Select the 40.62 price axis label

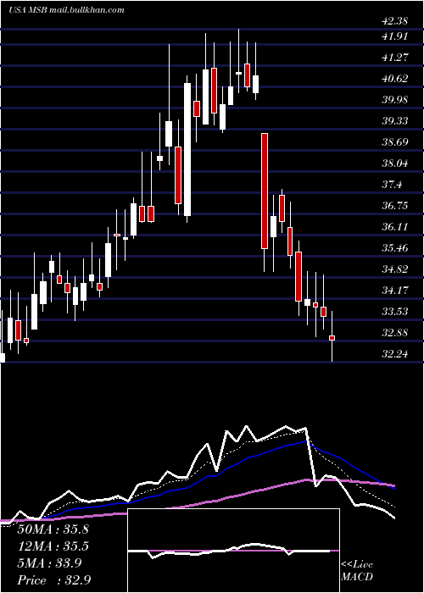[395, 79]
